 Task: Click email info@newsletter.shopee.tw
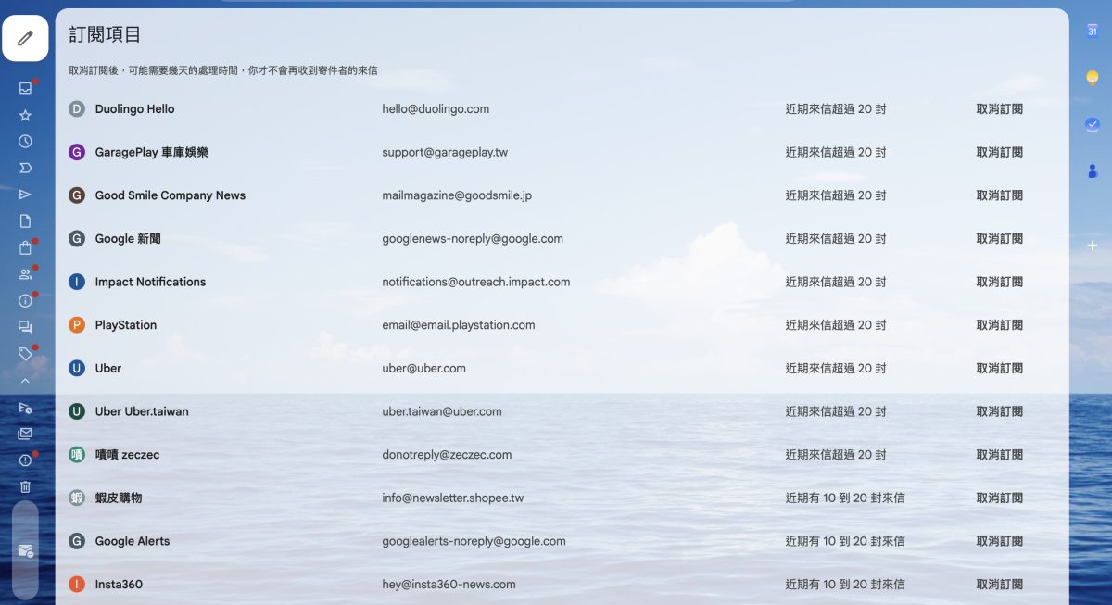click(x=453, y=498)
